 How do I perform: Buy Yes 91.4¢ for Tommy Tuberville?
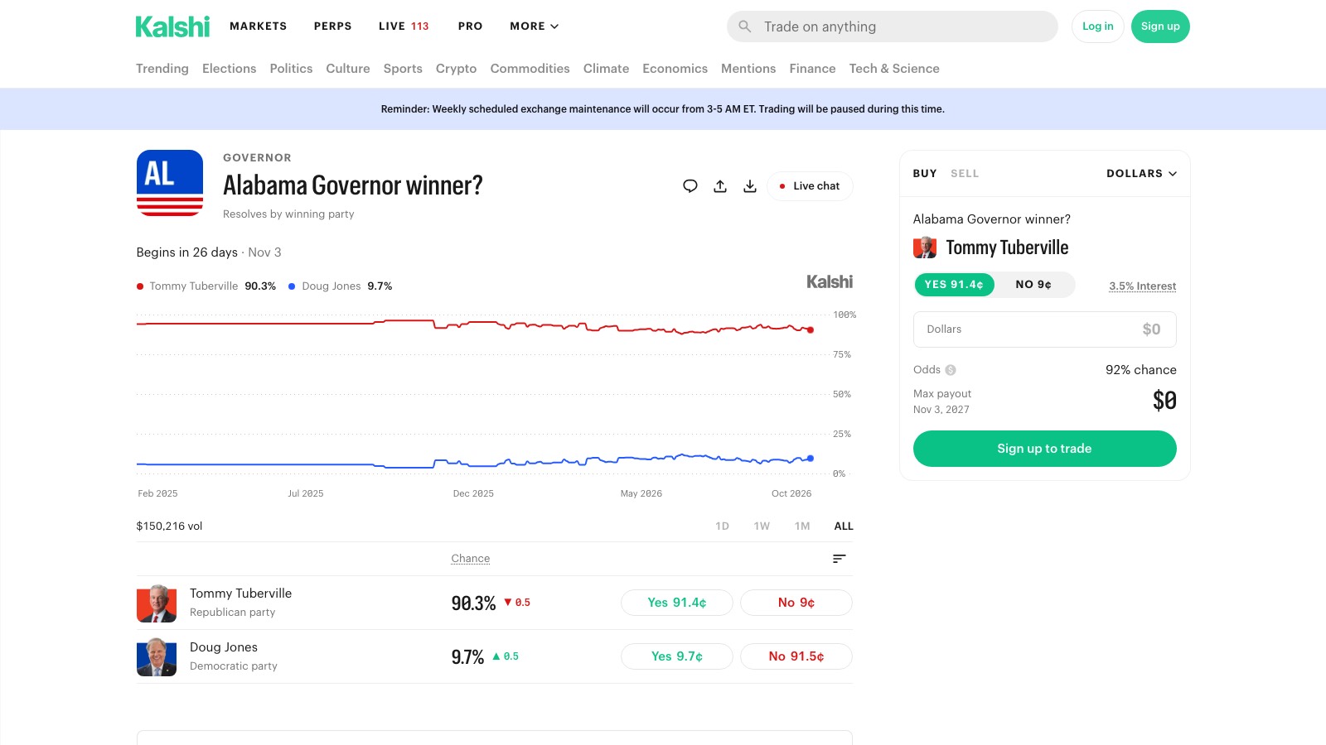pyautogui.click(x=677, y=603)
